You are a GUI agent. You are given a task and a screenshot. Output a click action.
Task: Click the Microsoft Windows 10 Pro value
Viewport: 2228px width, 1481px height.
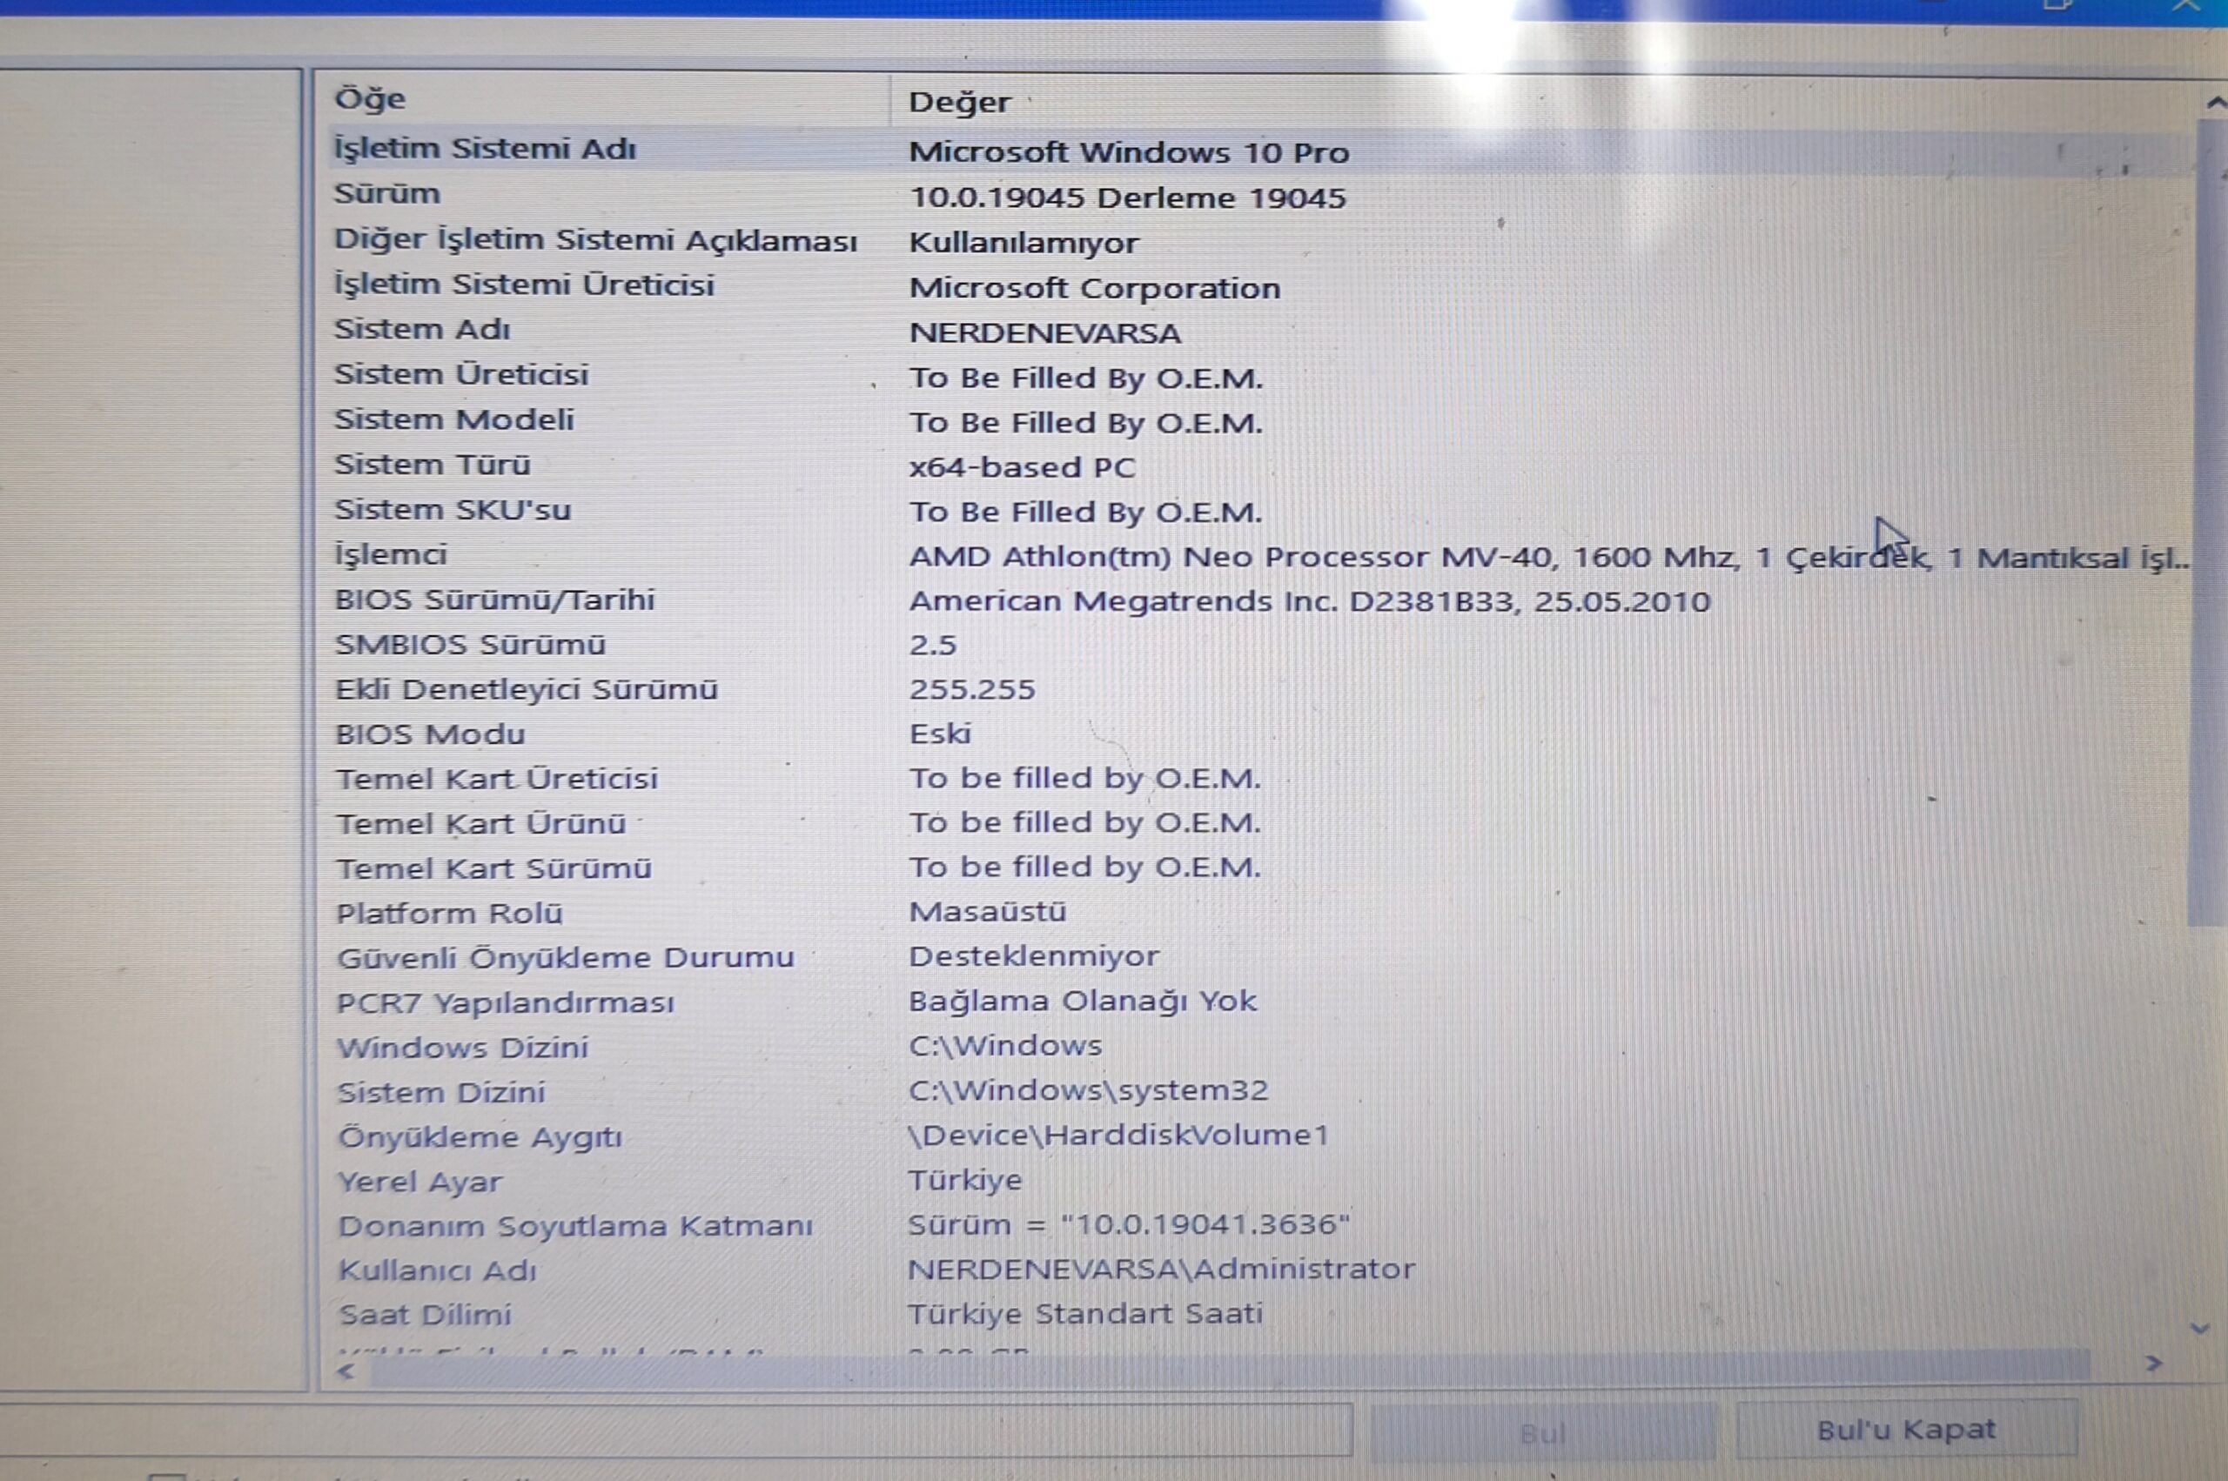(x=1129, y=152)
